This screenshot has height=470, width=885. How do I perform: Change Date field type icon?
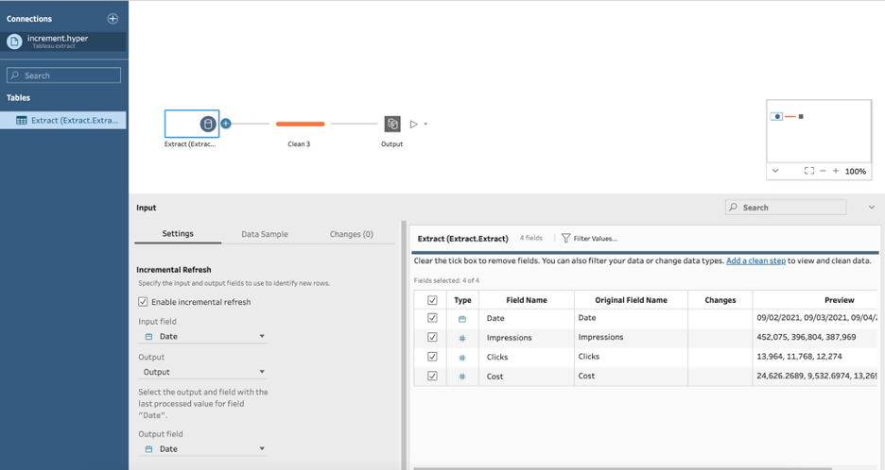click(462, 319)
